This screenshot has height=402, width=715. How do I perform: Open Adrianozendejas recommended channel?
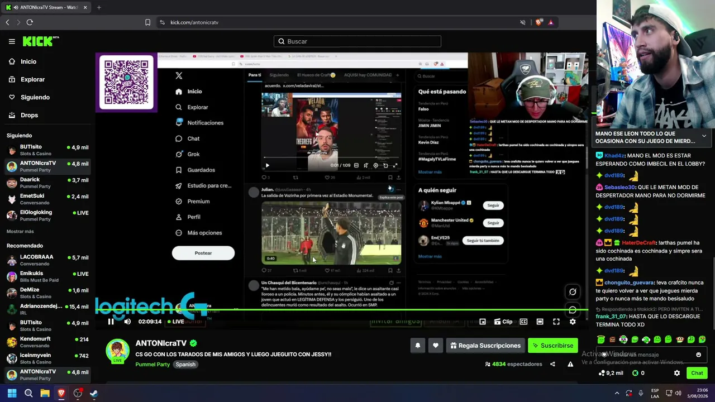[47, 309]
